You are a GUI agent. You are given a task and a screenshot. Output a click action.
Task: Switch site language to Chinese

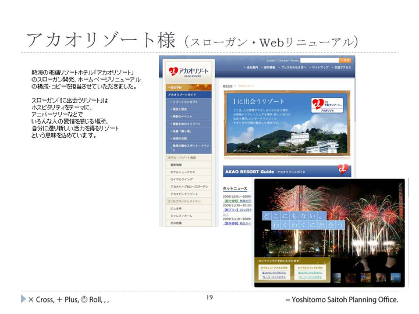click(x=283, y=60)
